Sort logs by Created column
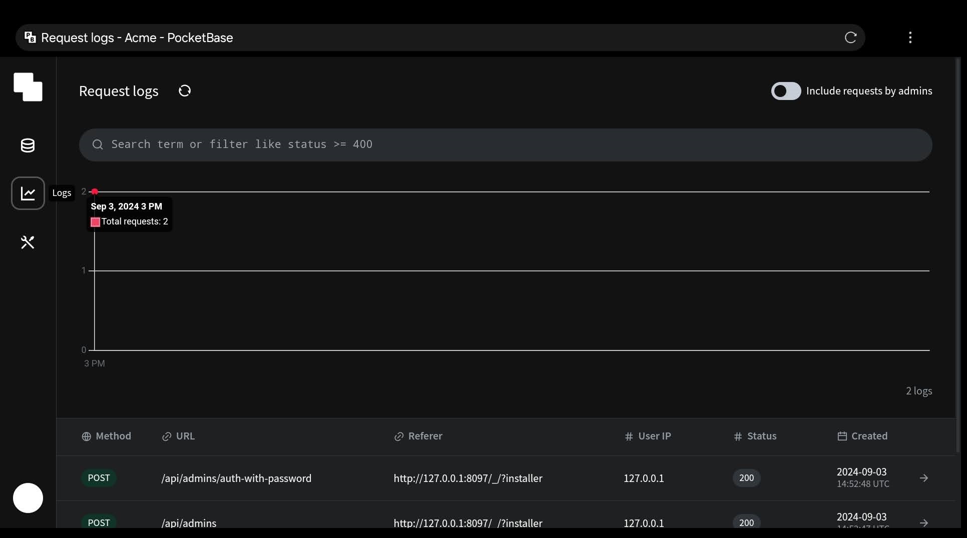Image resolution: width=967 pixels, height=538 pixels. (862, 436)
